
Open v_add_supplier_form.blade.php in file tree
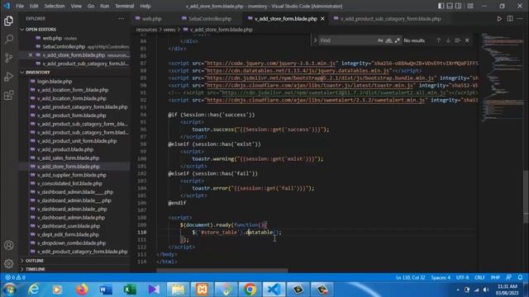point(72,175)
